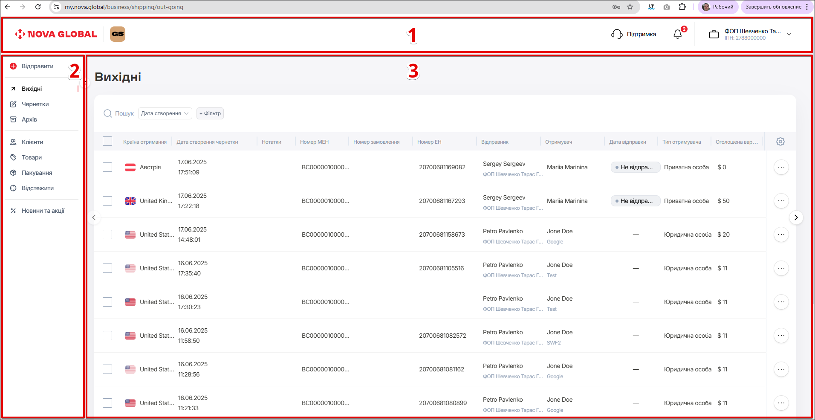Open the Рабочий Chrome profile
Screen dimensions: 815x420
(x=718, y=7)
